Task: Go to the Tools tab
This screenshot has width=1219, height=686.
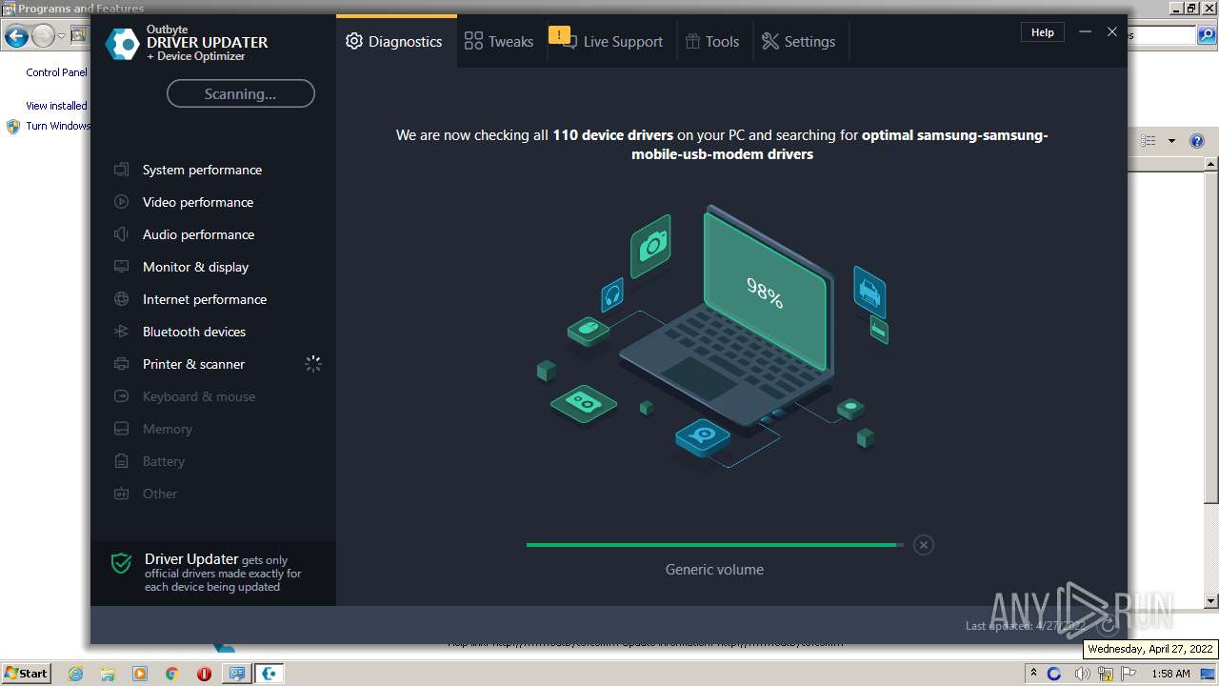Action: point(712,41)
